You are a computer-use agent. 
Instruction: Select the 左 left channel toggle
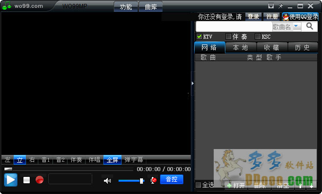(x=8, y=160)
